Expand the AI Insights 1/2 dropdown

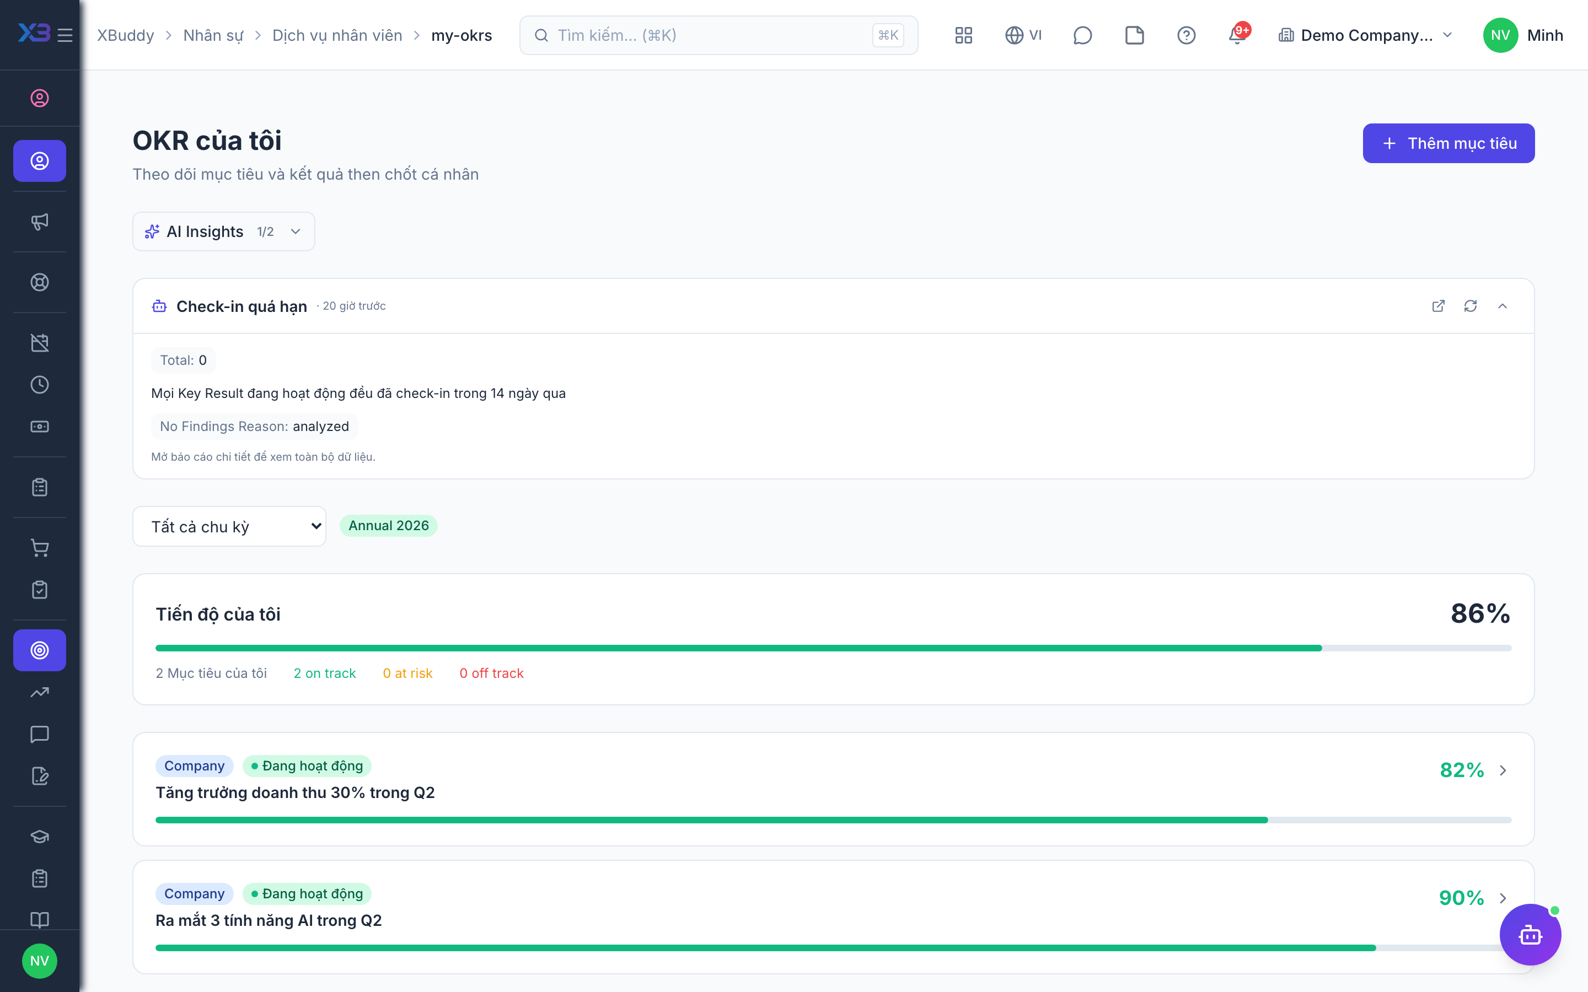click(x=224, y=231)
